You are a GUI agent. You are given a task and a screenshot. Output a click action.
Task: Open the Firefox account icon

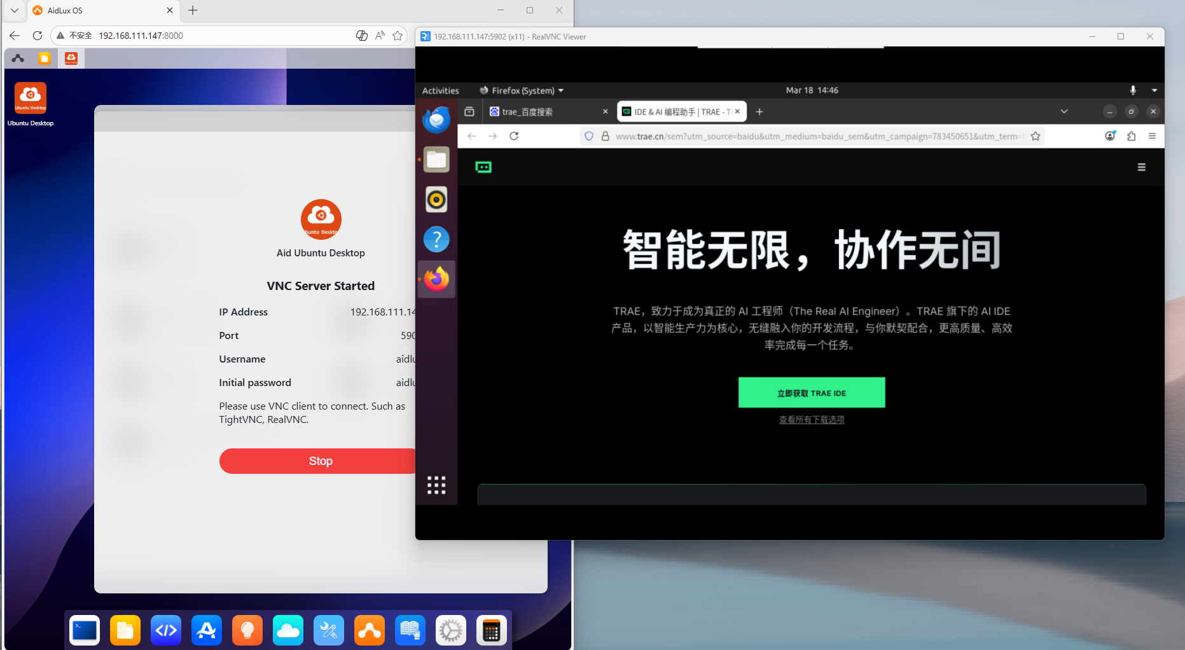click(x=1110, y=136)
